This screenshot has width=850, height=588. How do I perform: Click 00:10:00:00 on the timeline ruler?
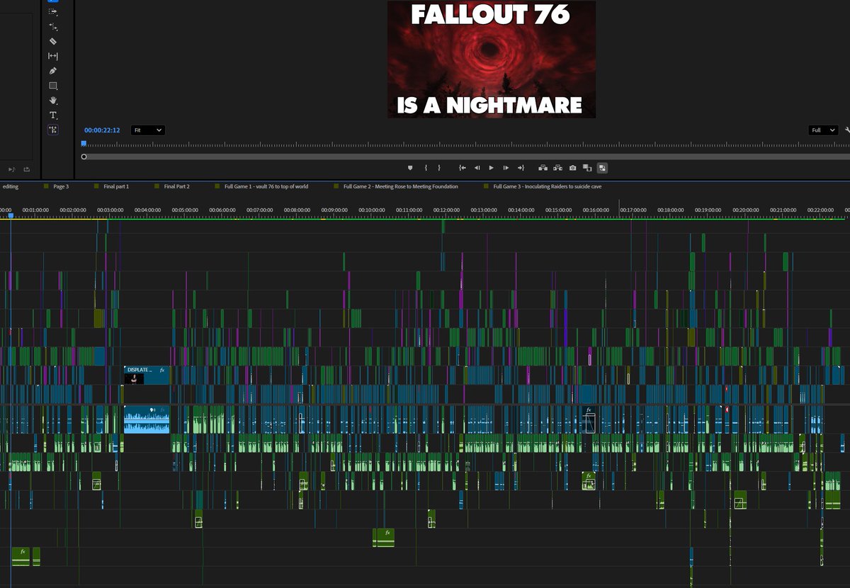coord(372,210)
